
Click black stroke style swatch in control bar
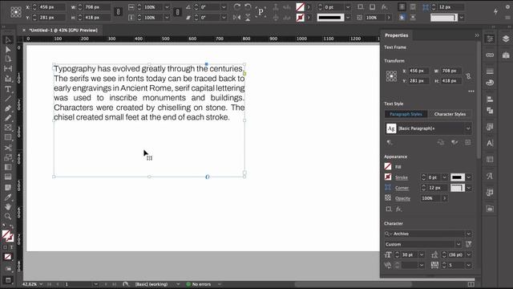[330, 18]
